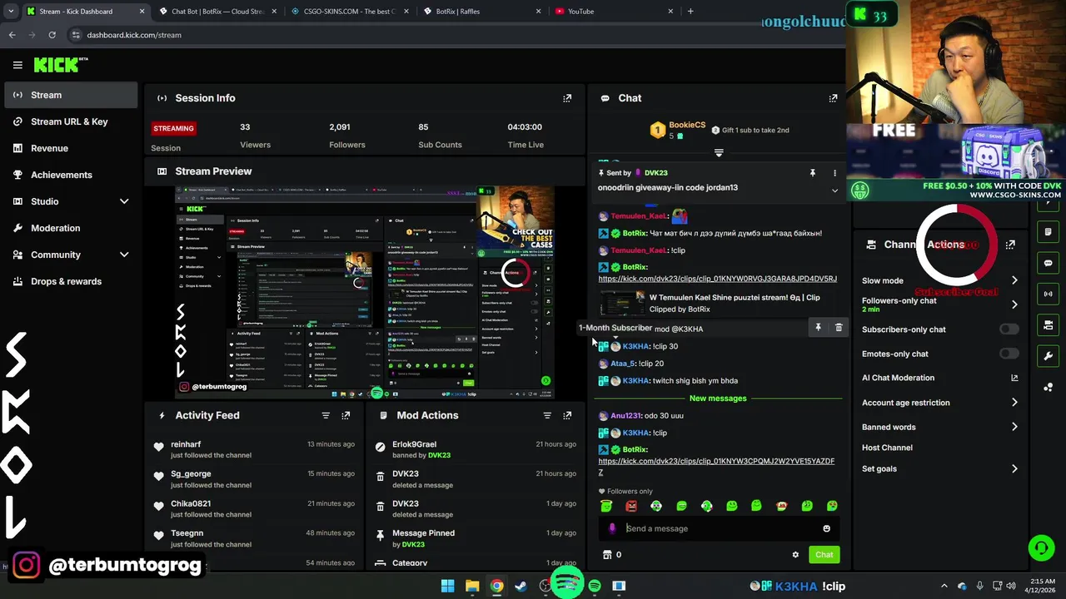Open clip link ending DV5RJ
The width and height of the screenshot is (1066, 599).
718,279
